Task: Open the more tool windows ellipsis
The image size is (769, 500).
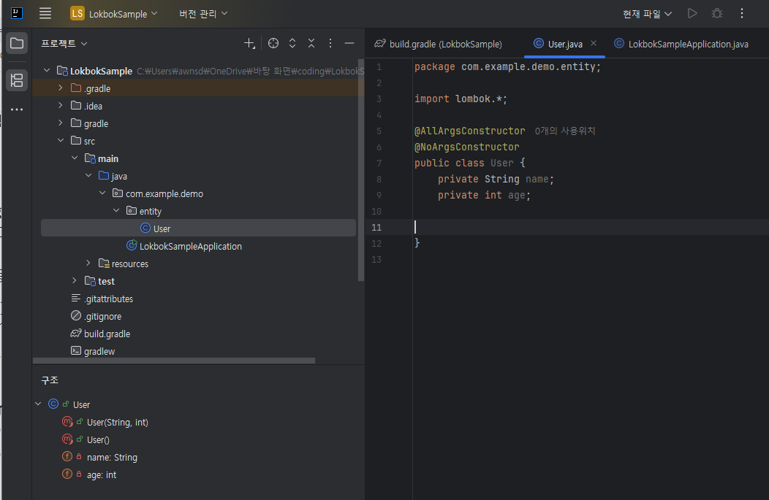Action: click(17, 110)
